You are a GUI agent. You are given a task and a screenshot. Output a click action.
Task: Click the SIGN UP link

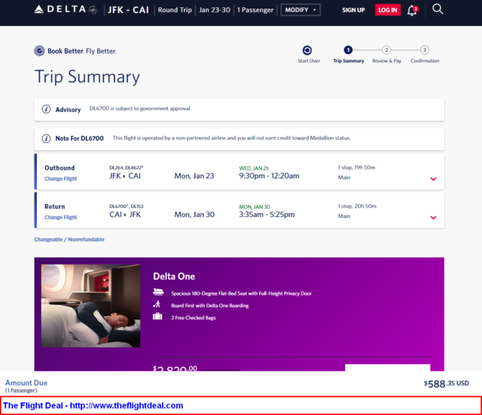click(353, 10)
